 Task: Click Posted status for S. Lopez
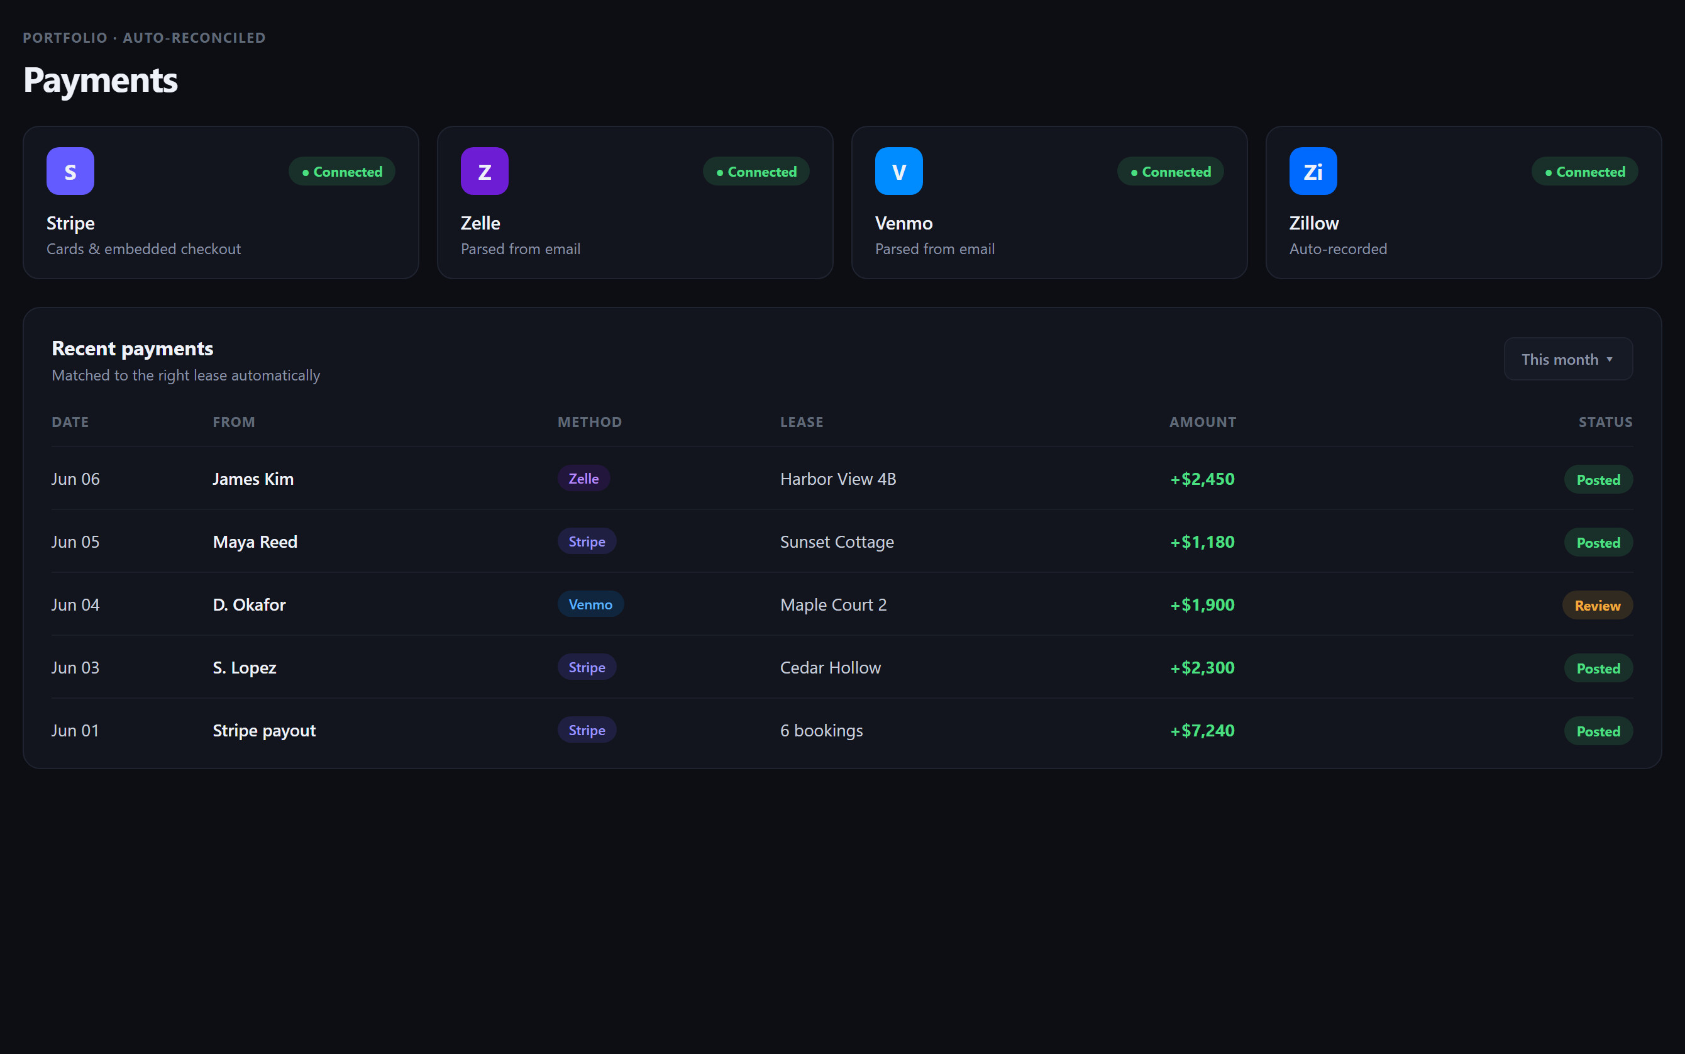pos(1599,668)
